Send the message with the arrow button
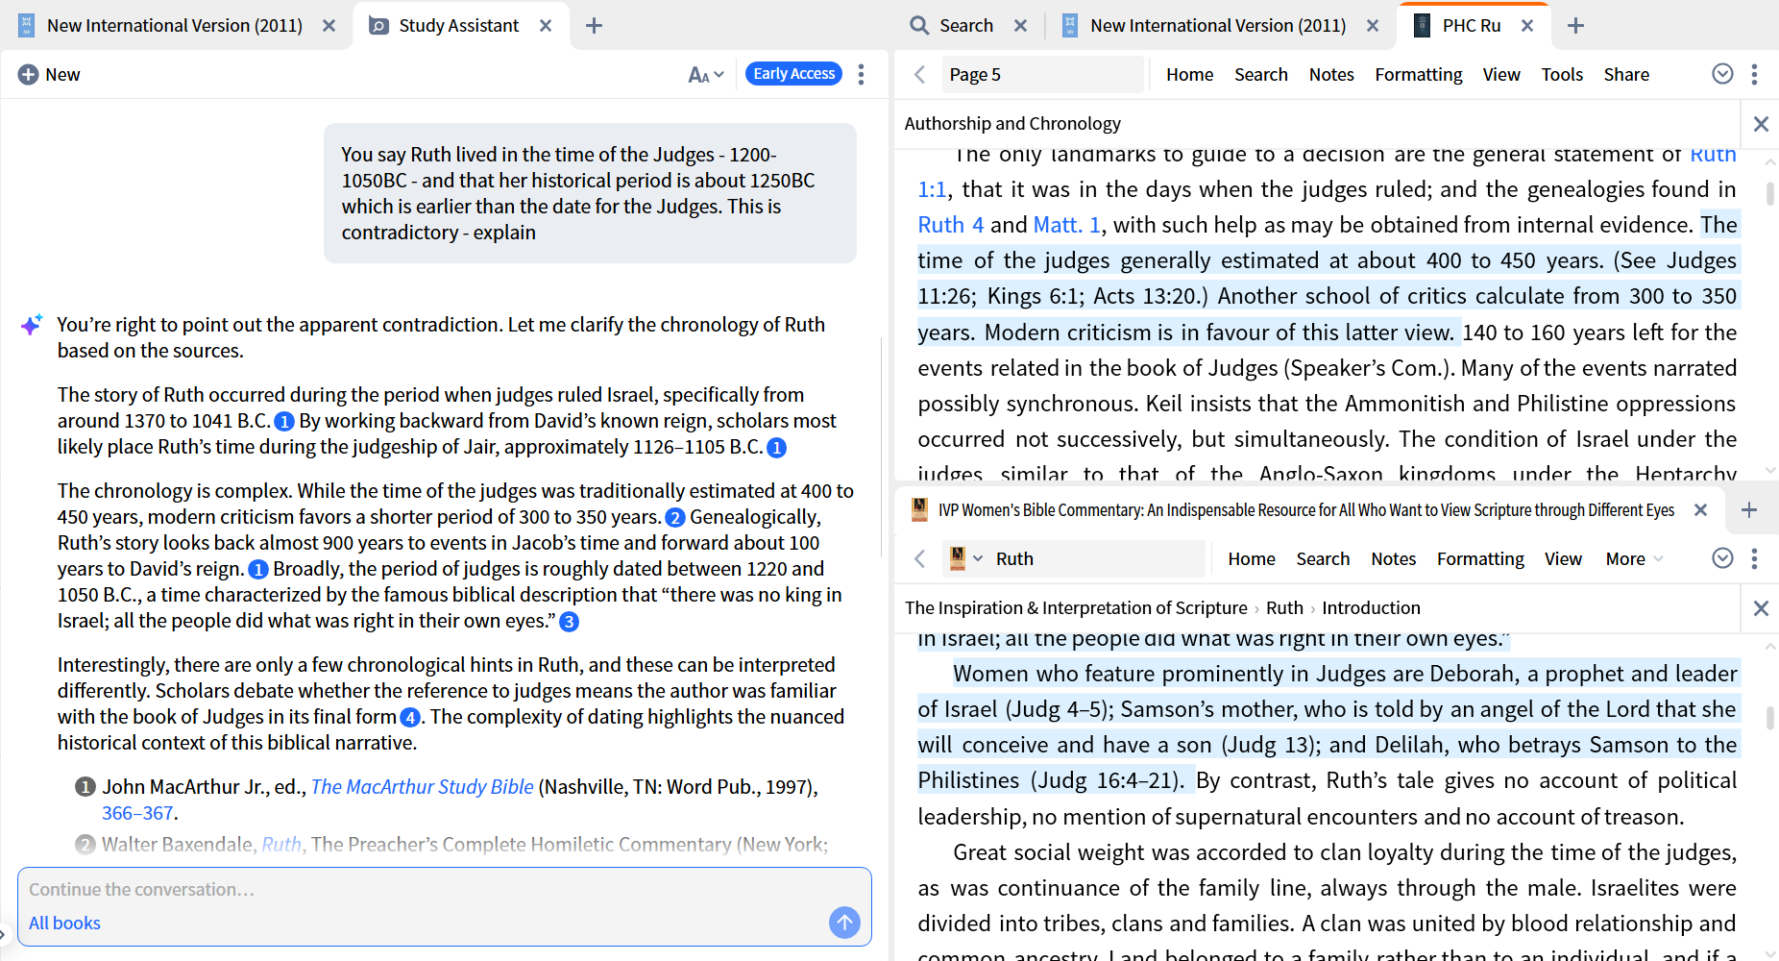This screenshot has height=961, width=1779. coord(844,924)
